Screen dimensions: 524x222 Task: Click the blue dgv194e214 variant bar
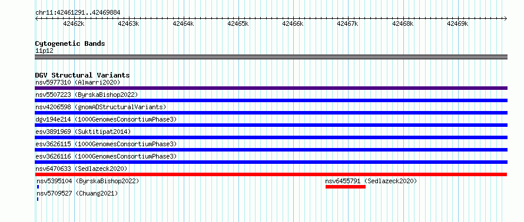(271, 125)
